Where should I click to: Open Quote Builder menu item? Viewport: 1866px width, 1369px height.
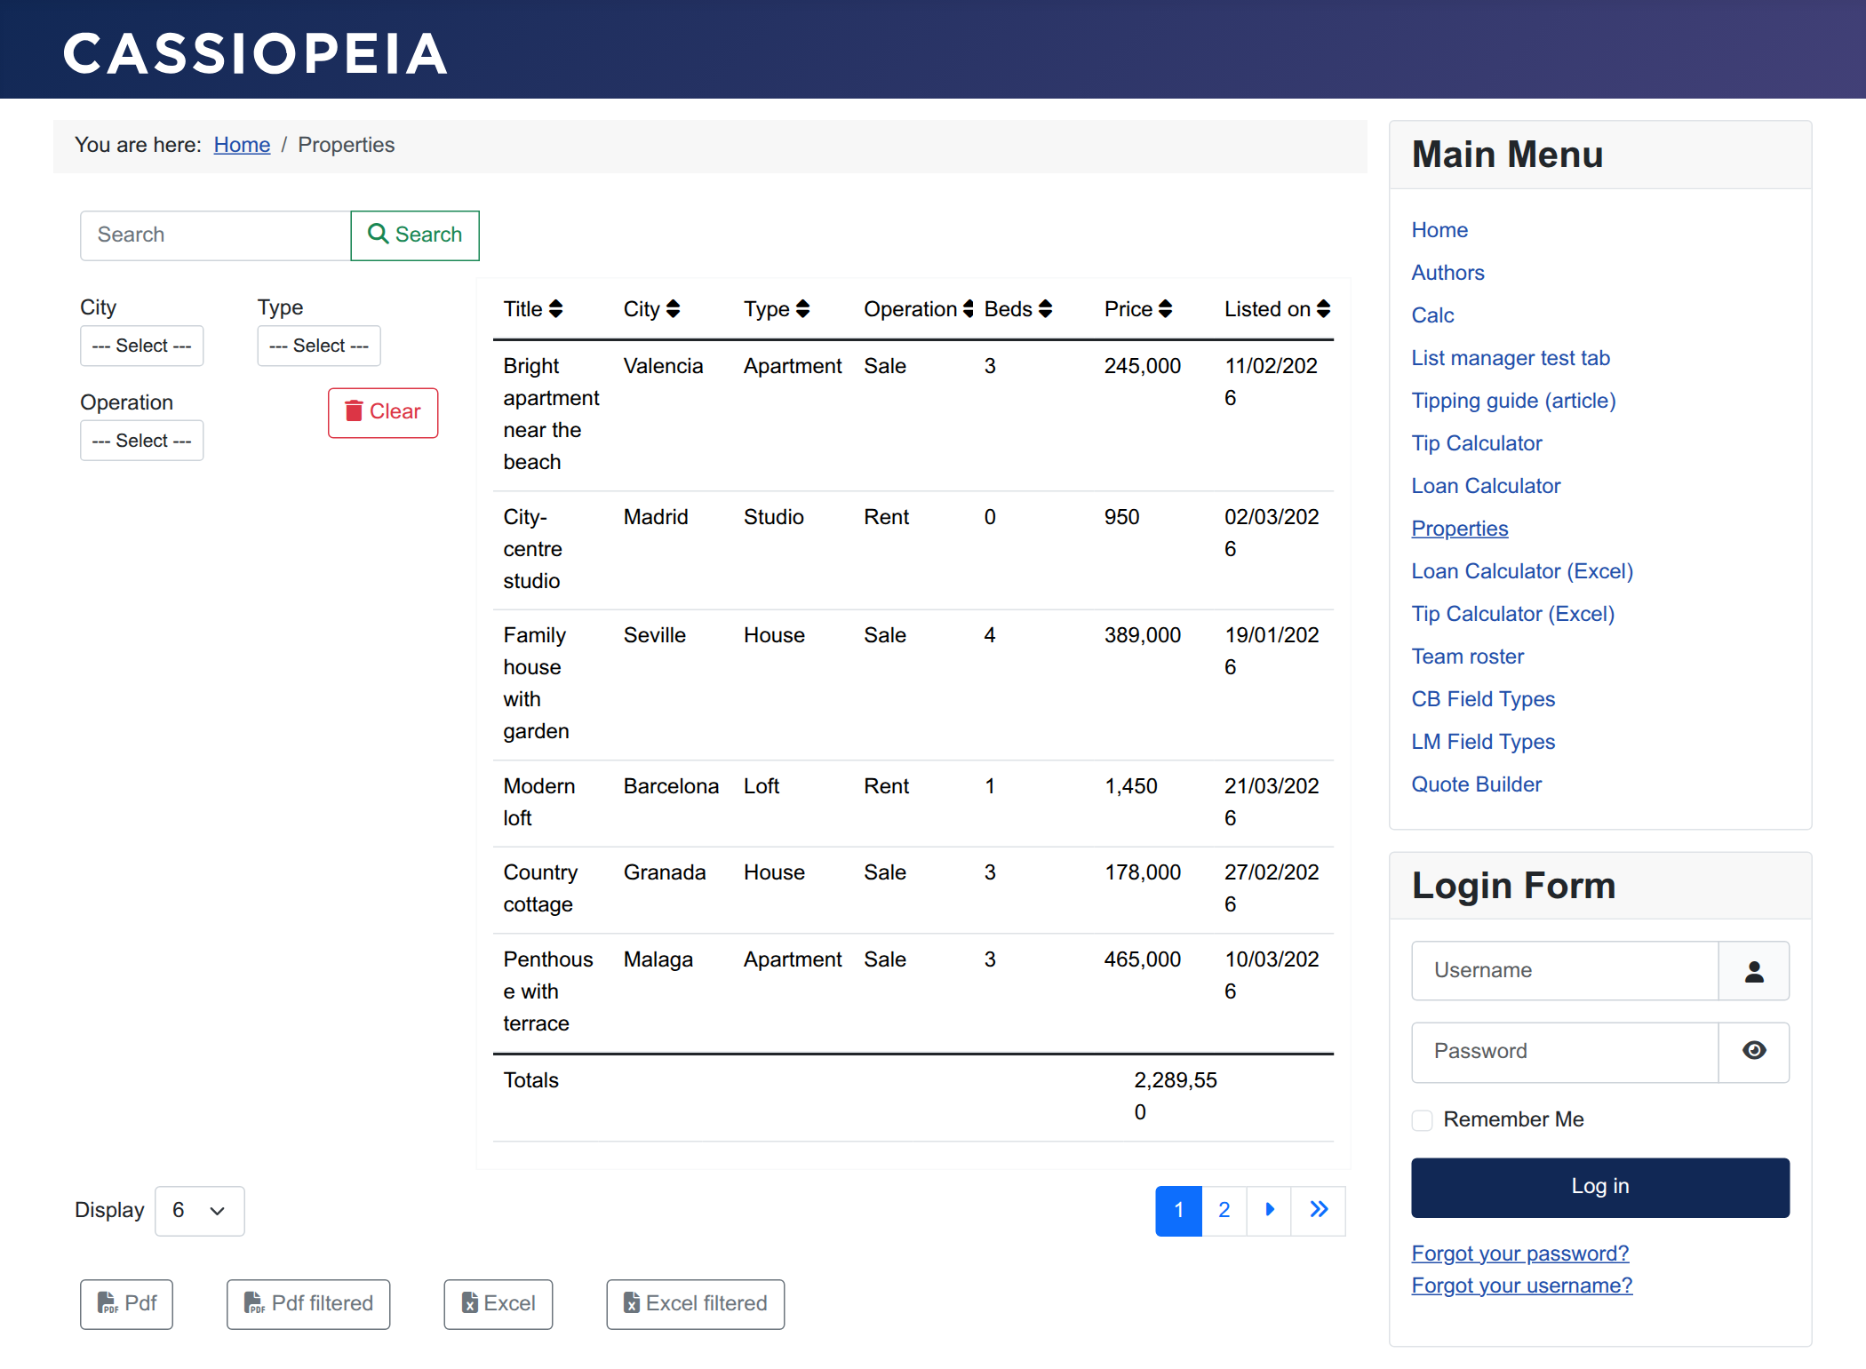1477,784
